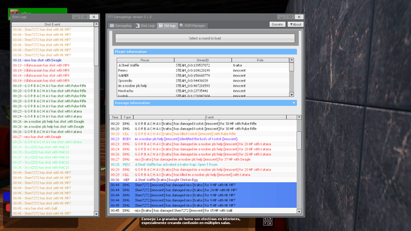Select the 00:23 DMG Katana event row

tap(203, 144)
